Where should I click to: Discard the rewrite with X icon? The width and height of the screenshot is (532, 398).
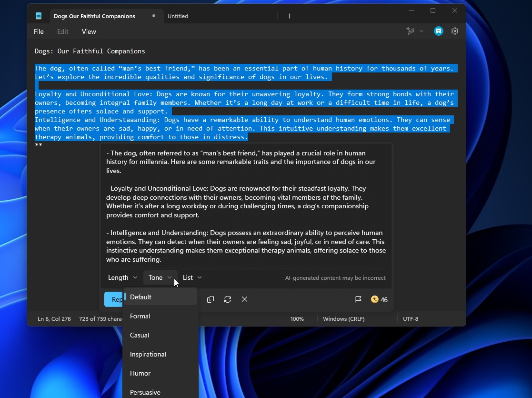(244, 299)
